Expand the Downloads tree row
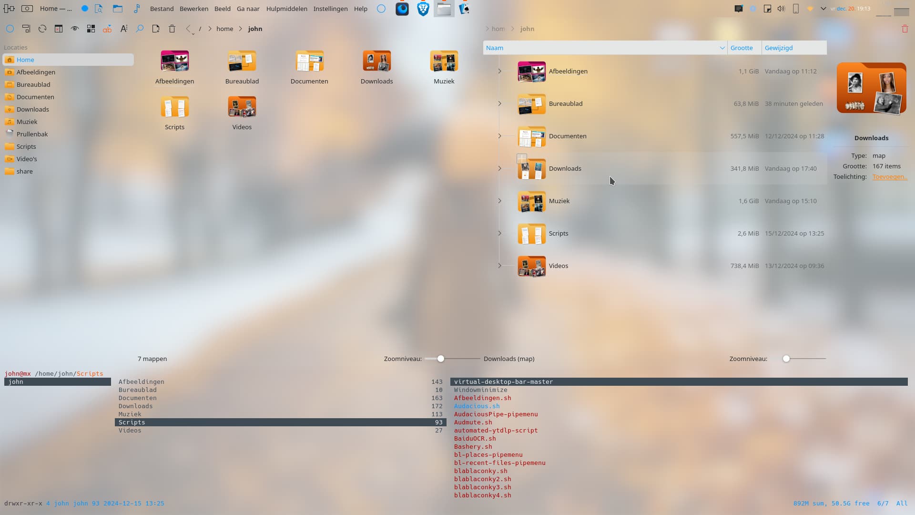The image size is (915, 515). [499, 168]
